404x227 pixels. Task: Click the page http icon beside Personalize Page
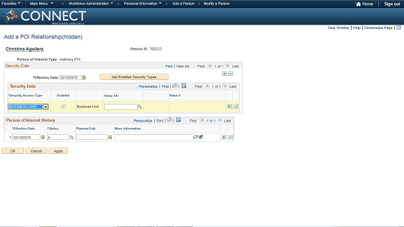click(398, 28)
